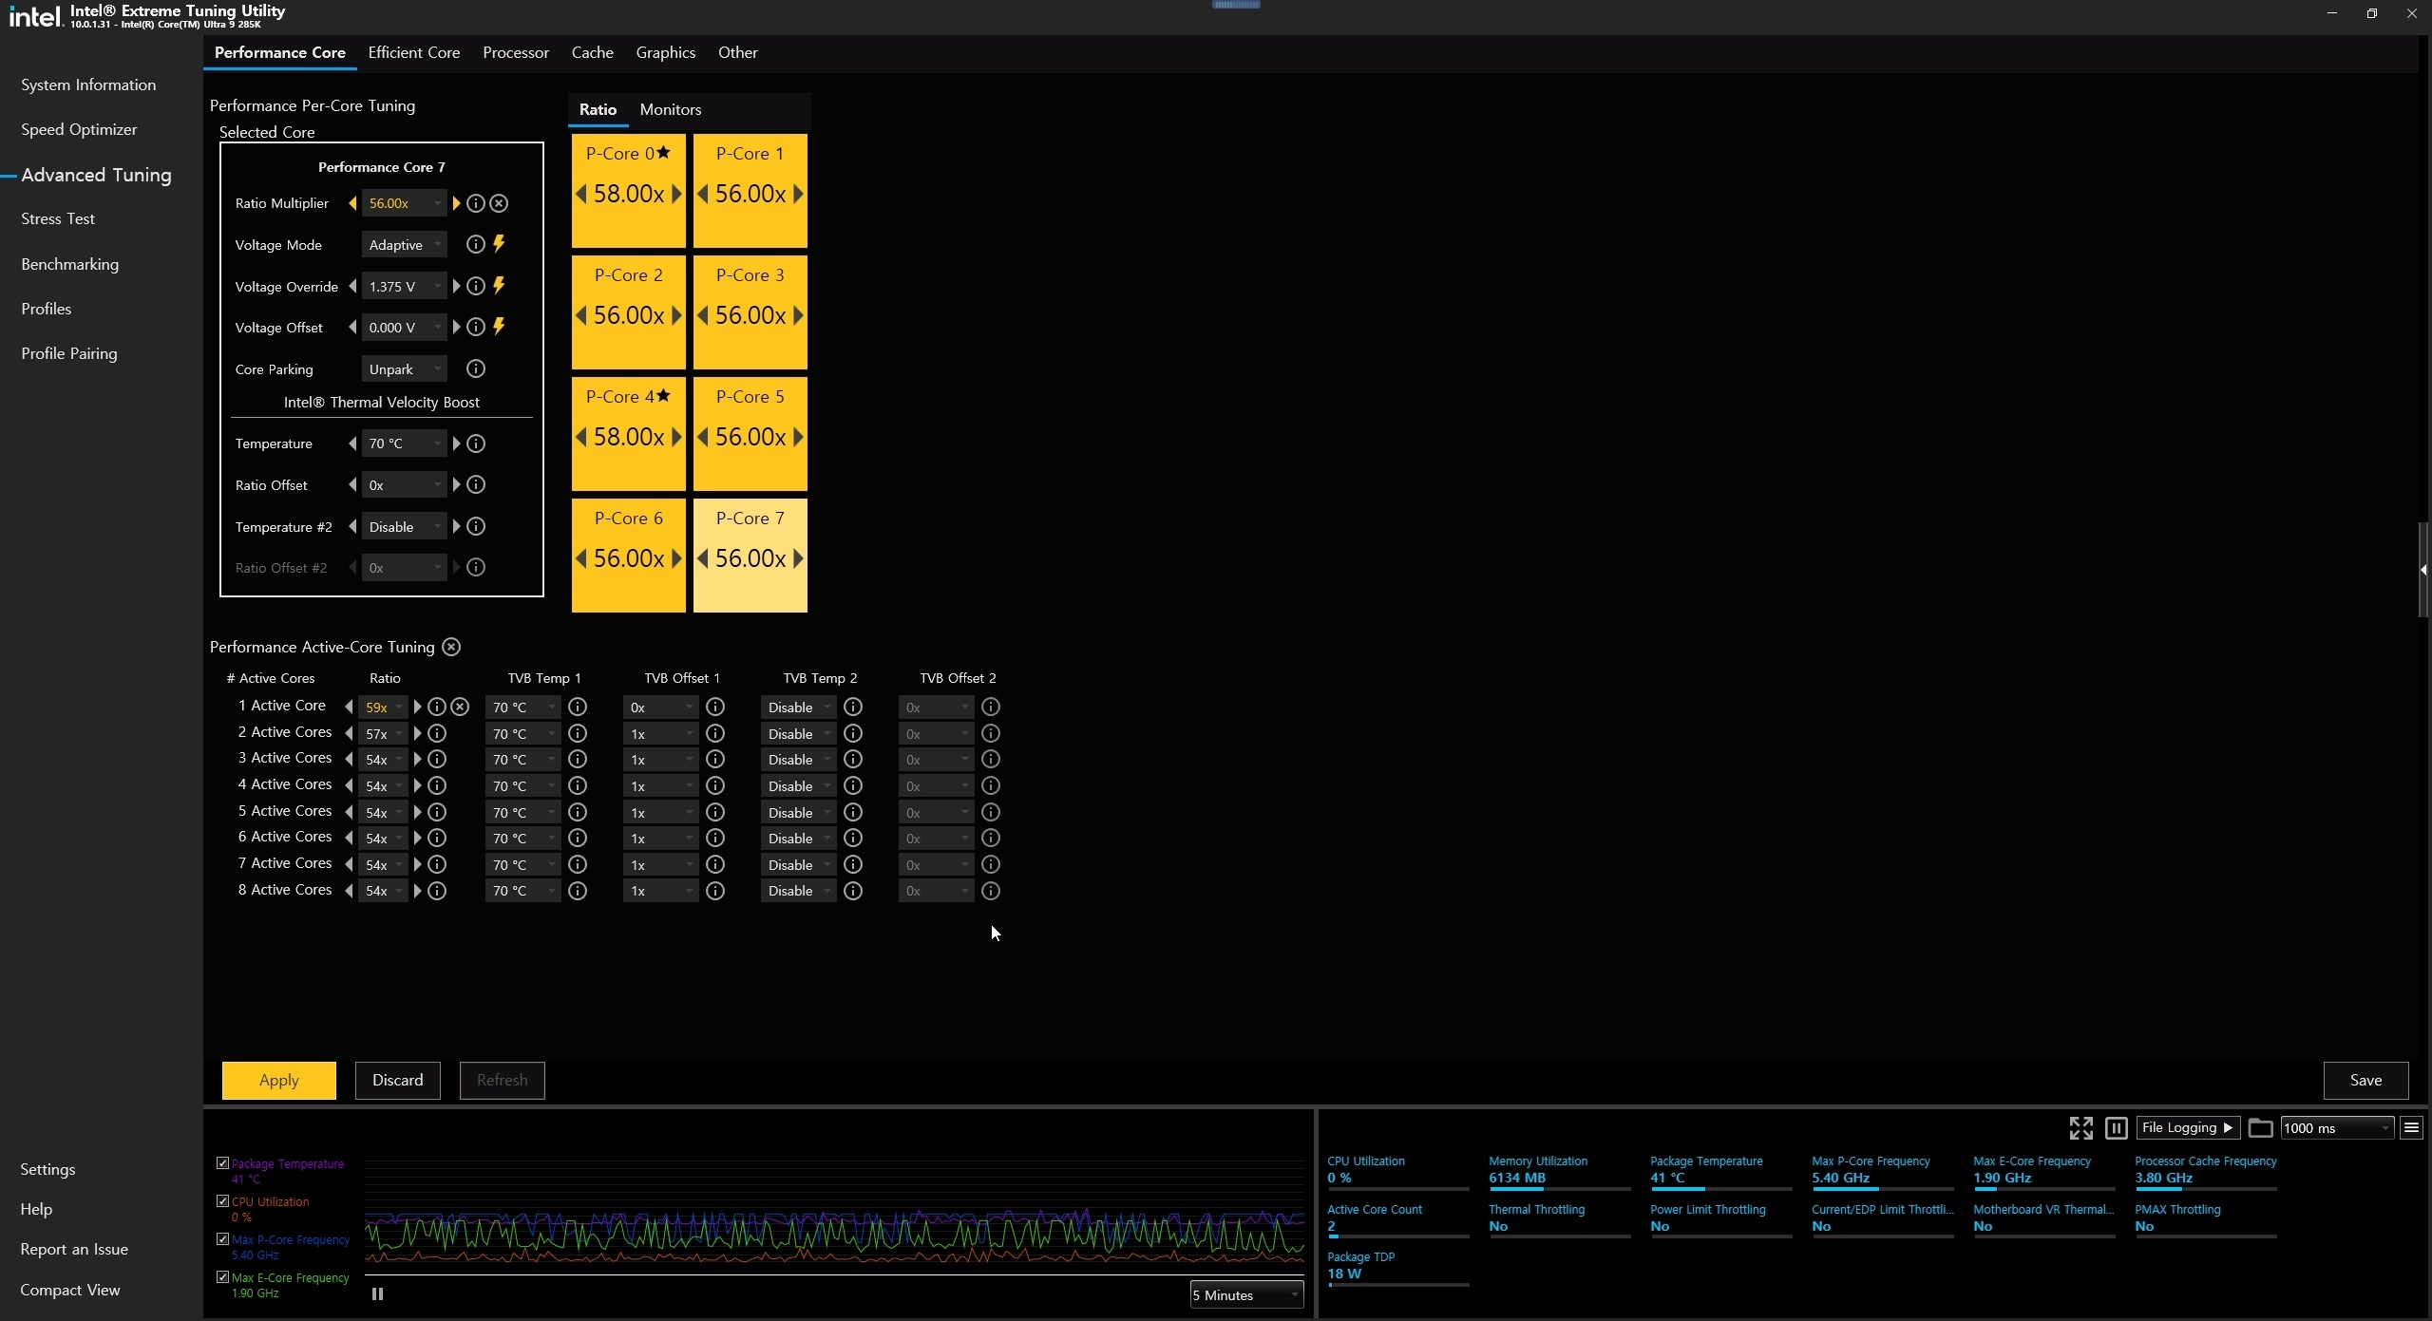The height and width of the screenshot is (1321, 2432).
Task: Increase P-Core 0 ratio with right arrow
Action: (x=676, y=194)
